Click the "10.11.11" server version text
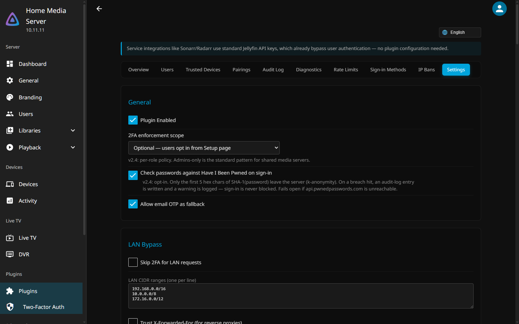 35,30
